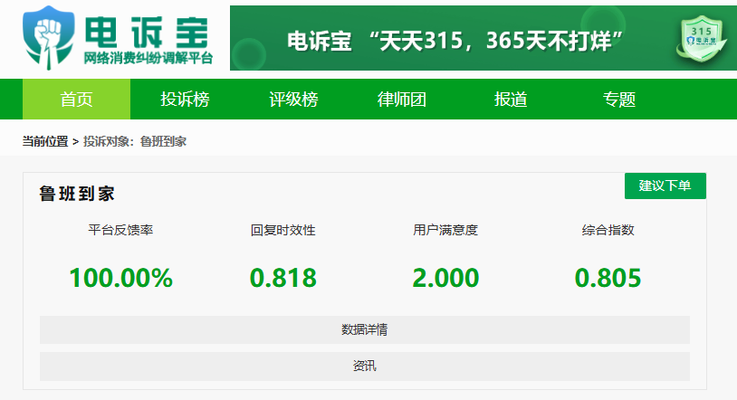Viewport: 737px width, 400px height.
Task: Click the 平台反馈率 label
Action: pos(120,230)
